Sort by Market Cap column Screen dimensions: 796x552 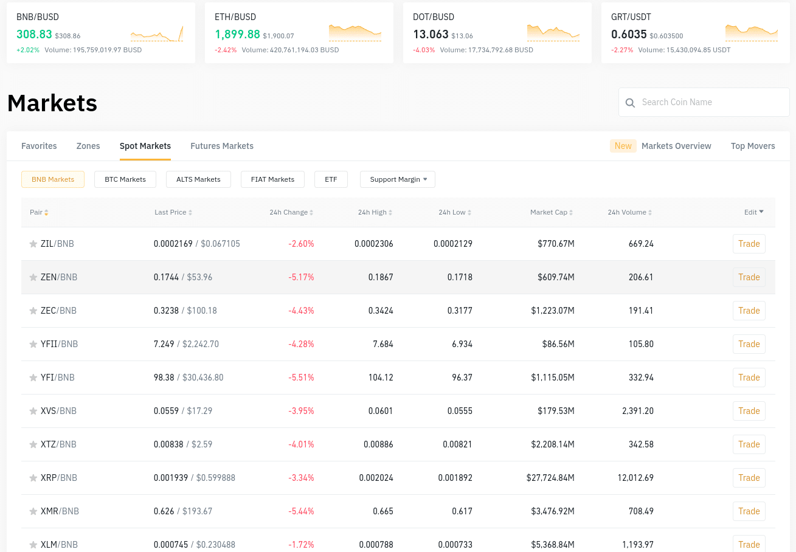(x=552, y=212)
